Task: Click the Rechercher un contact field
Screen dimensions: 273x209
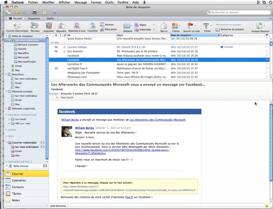Action: click(230, 25)
